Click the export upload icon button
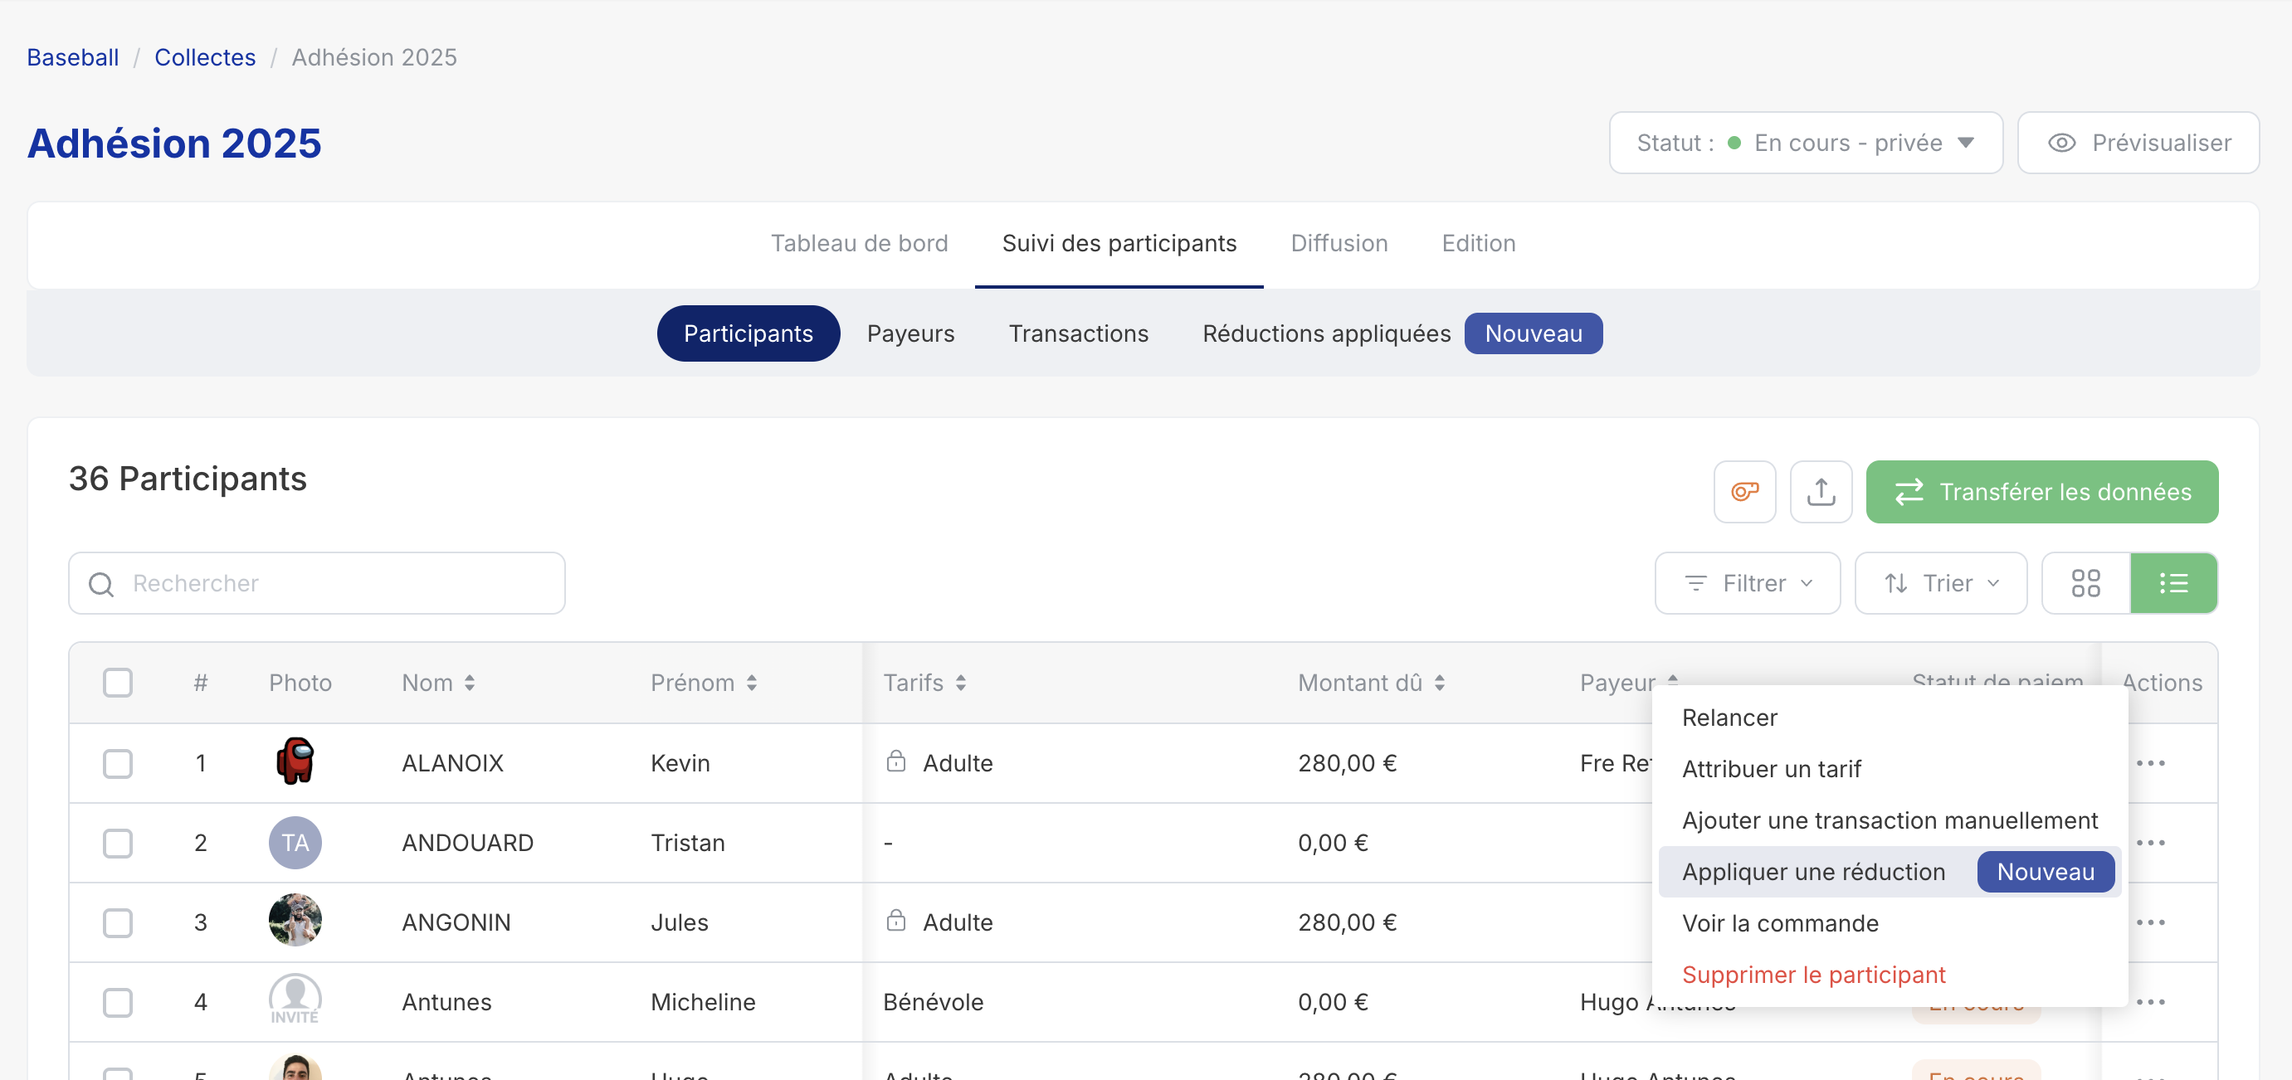 1821,491
